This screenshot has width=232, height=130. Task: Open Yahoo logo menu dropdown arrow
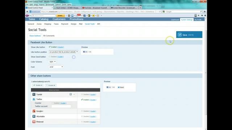point(30,16)
